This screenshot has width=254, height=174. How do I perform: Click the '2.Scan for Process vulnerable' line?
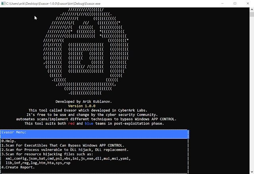[65, 150]
